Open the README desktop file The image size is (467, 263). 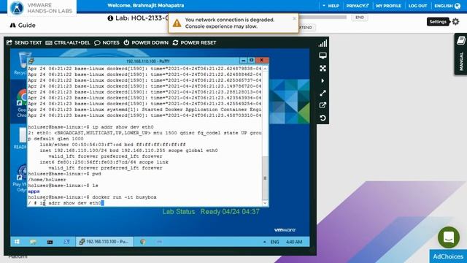pos(20,138)
